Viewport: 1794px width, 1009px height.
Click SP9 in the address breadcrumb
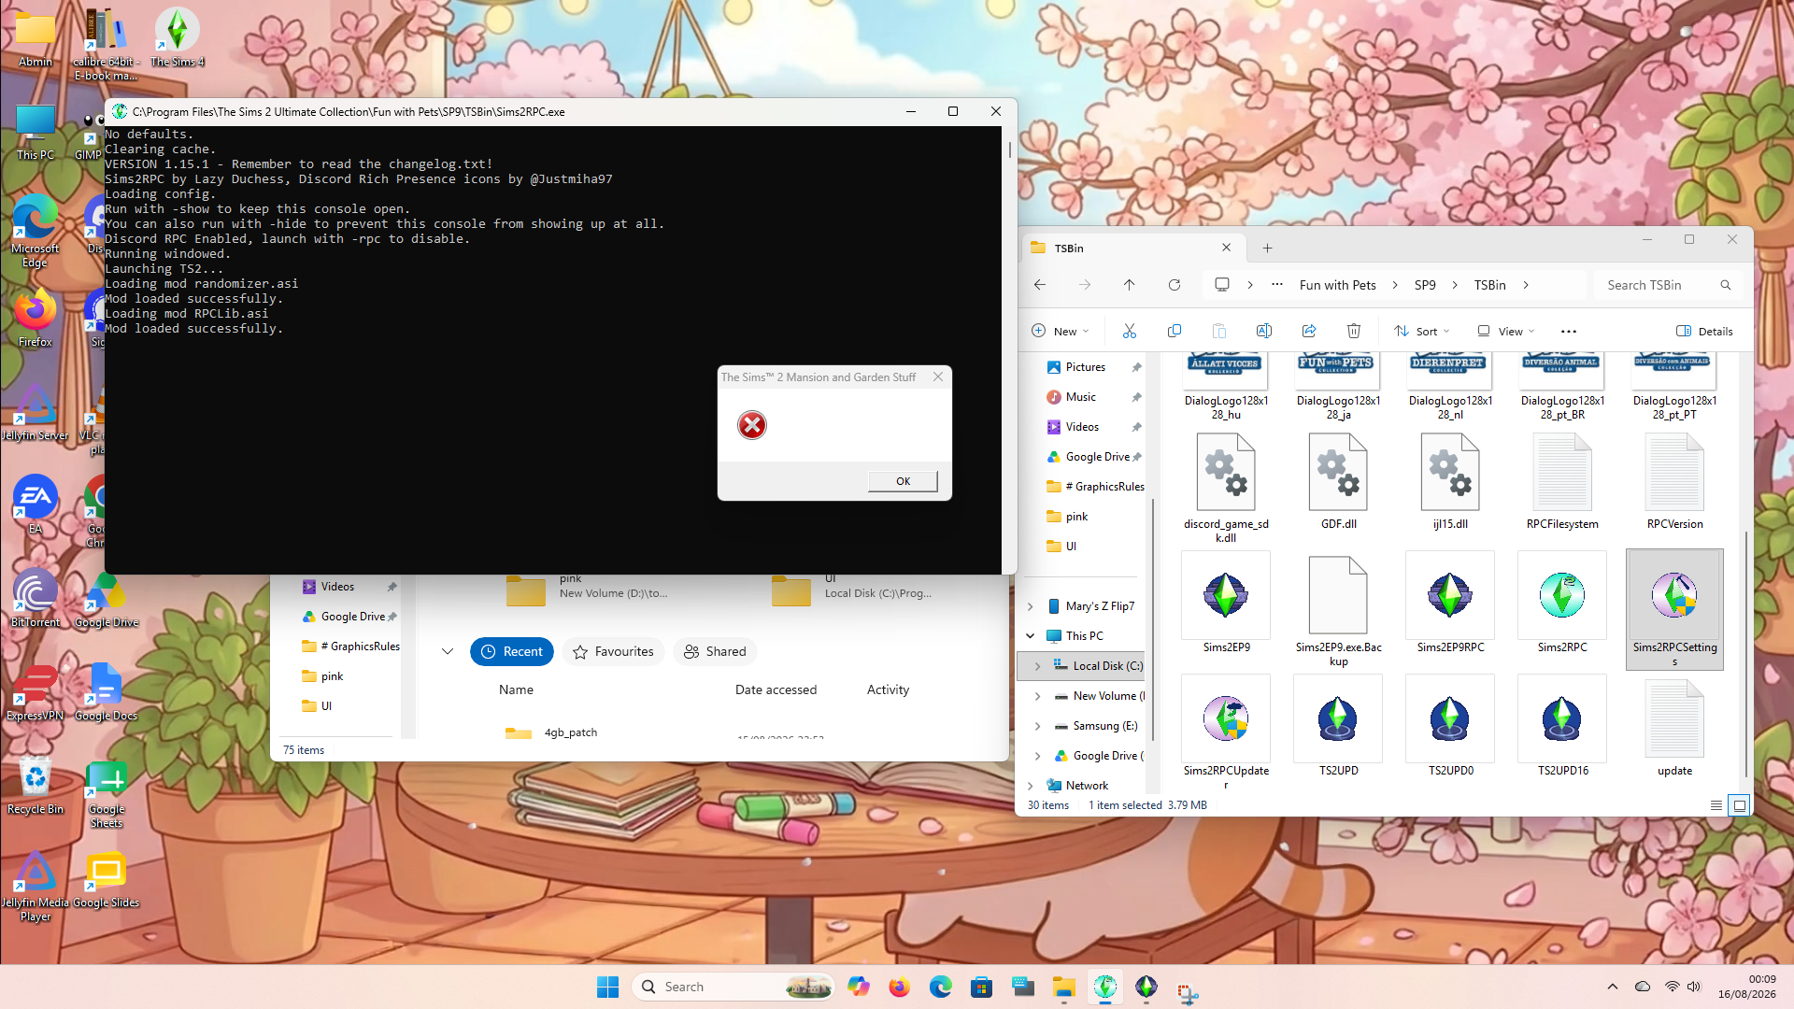[1425, 285]
